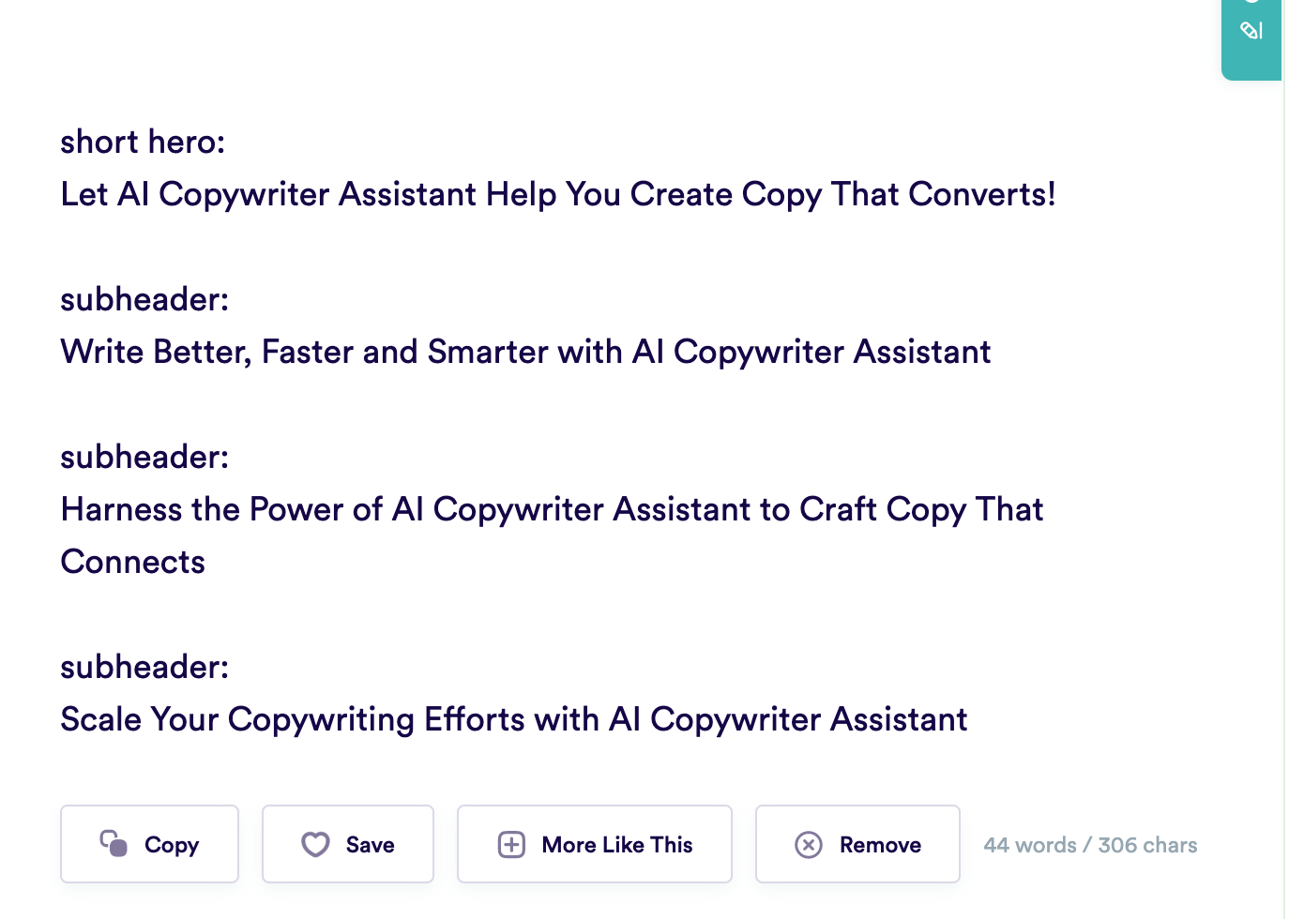Click the third 'subheader:' label
The image size is (1289, 919).
coord(144,667)
